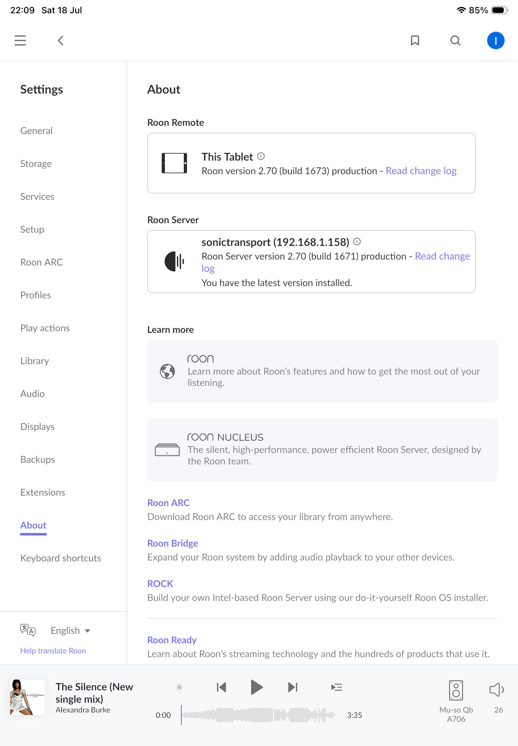Go back with the left chevron

point(60,40)
